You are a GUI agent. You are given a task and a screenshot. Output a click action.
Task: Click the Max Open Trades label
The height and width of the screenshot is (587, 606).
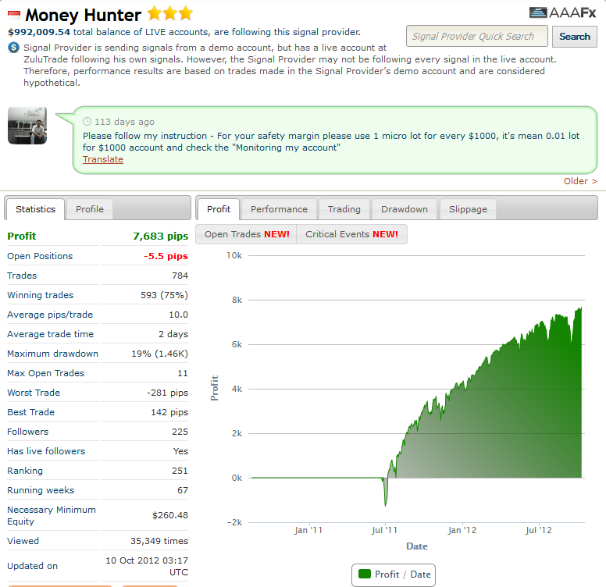click(45, 373)
